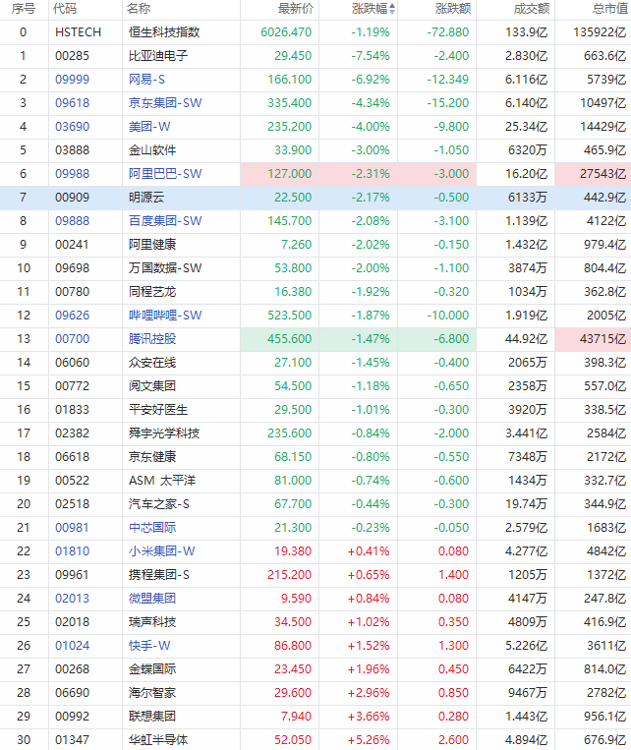Sort by 涨跌额 column header

[x=452, y=9]
